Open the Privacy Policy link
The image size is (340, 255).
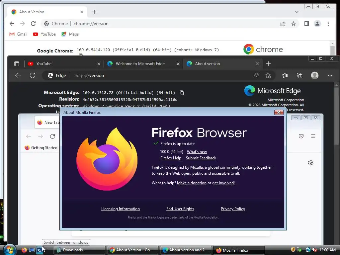(x=233, y=209)
